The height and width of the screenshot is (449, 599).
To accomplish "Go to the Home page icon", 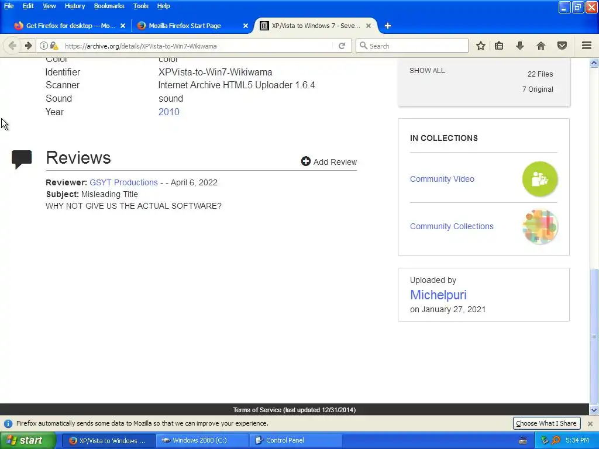I will click(x=541, y=46).
